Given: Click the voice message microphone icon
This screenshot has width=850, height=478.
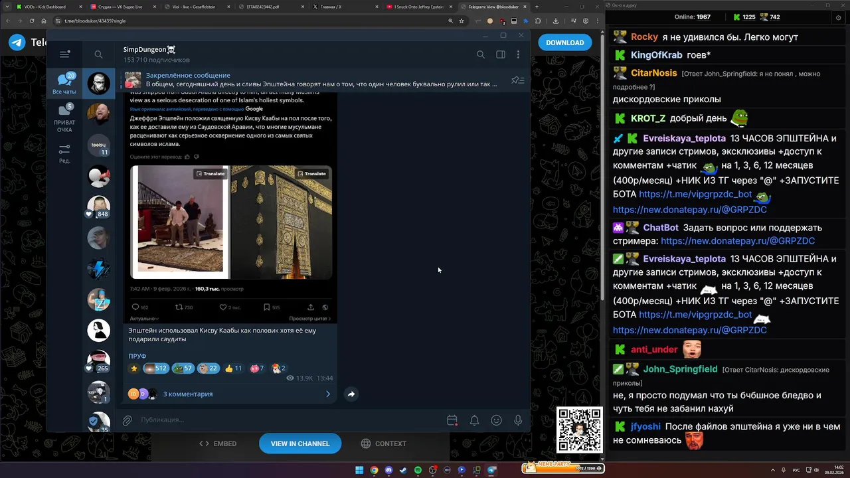Looking at the screenshot, I should point(518,420).
